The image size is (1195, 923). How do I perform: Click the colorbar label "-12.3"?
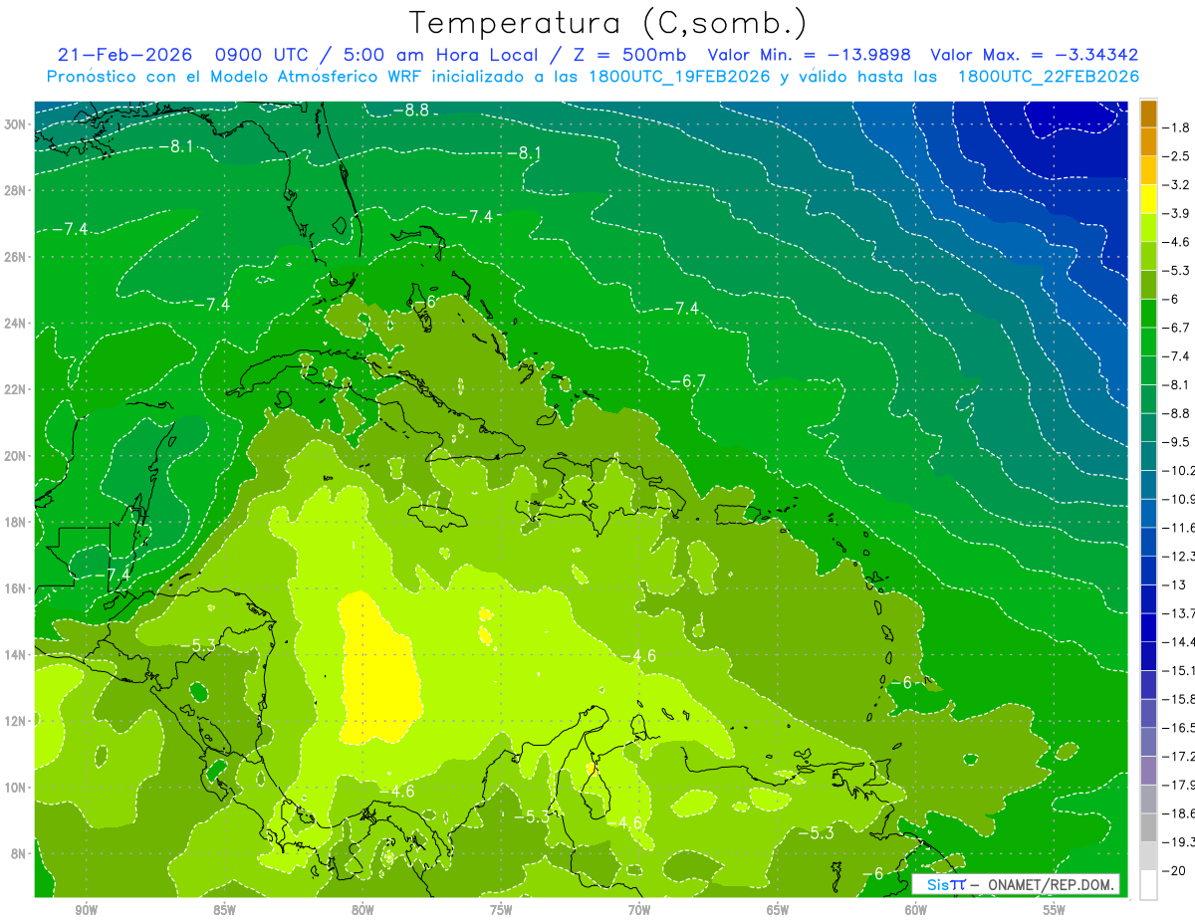coord(1179,556)
